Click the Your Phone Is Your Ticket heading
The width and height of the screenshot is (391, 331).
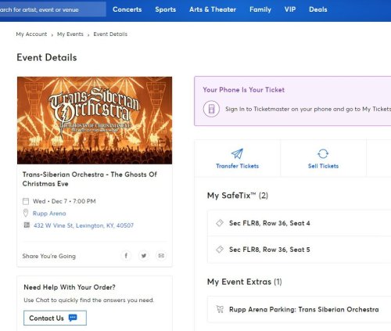[243, 90]
